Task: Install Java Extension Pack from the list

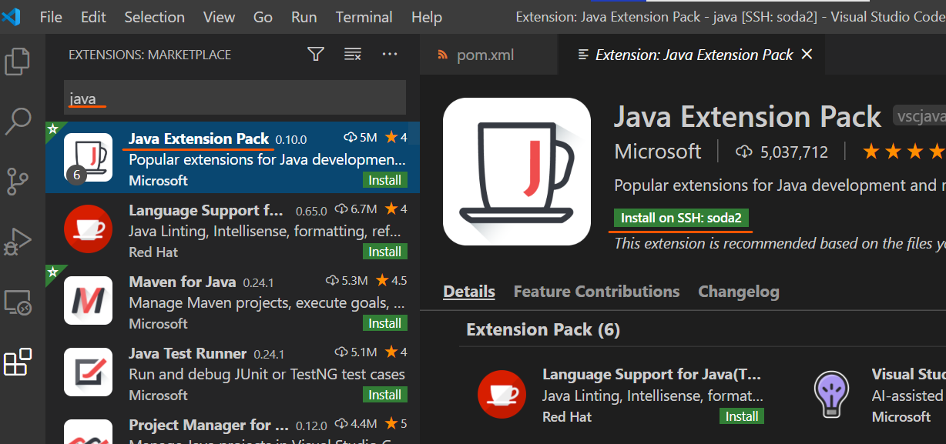Action: click(384, 180)
